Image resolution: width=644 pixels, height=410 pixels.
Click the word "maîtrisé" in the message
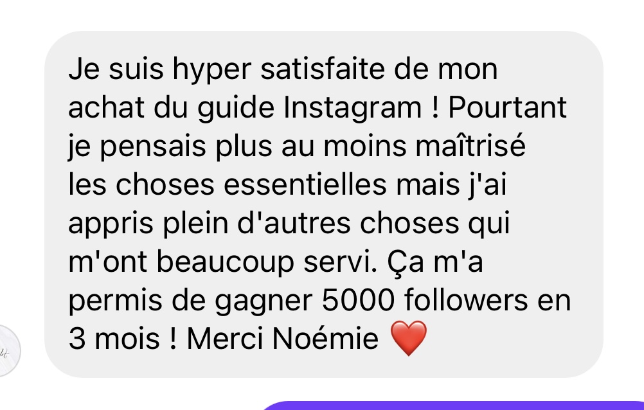point(470,146)
